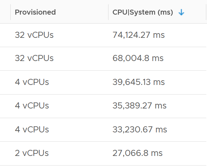Click the divider right of CPU|System header

[x=206, y=12]
